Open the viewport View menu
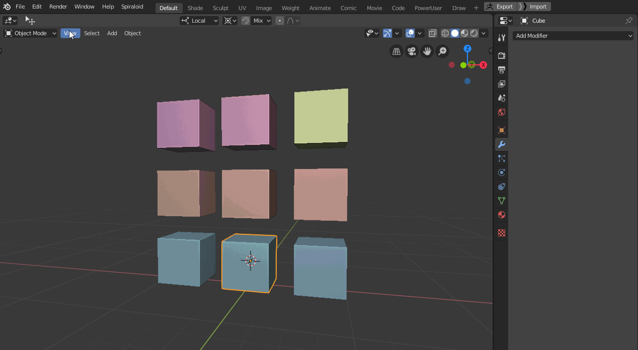The height and width of the screenshot is (350, 638). [70, 33]
